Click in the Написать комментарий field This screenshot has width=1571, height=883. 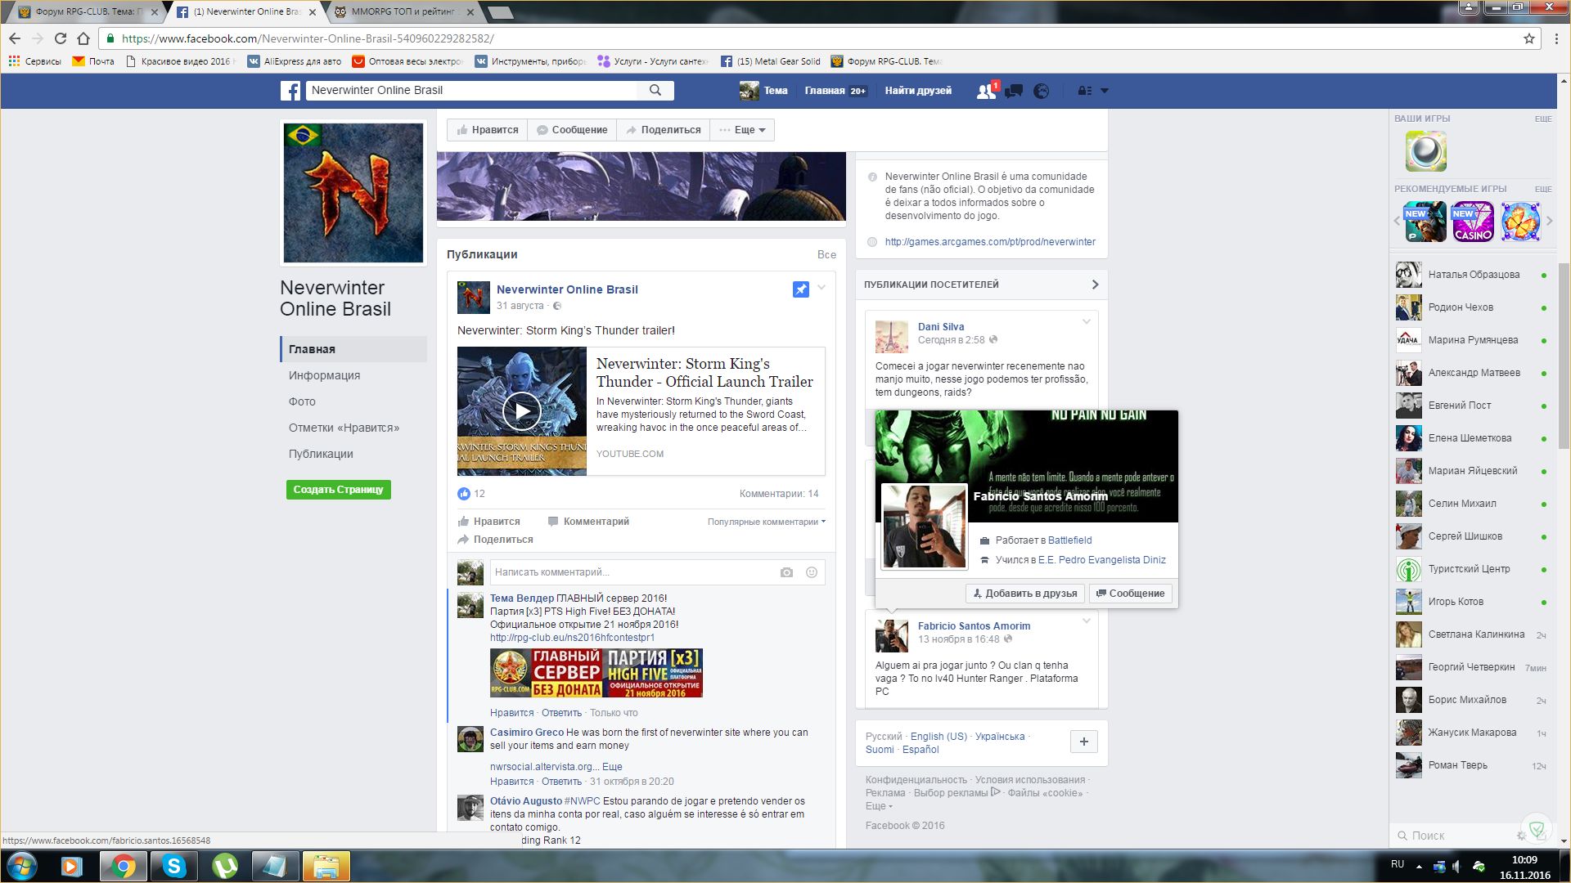tap(634, 572)
